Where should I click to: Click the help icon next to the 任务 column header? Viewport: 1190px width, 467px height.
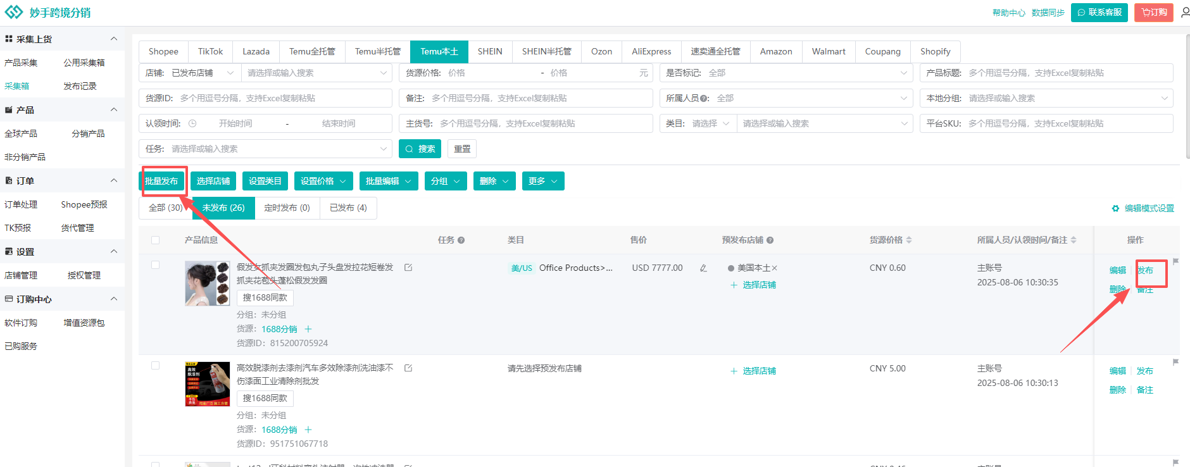coord(461,240)
